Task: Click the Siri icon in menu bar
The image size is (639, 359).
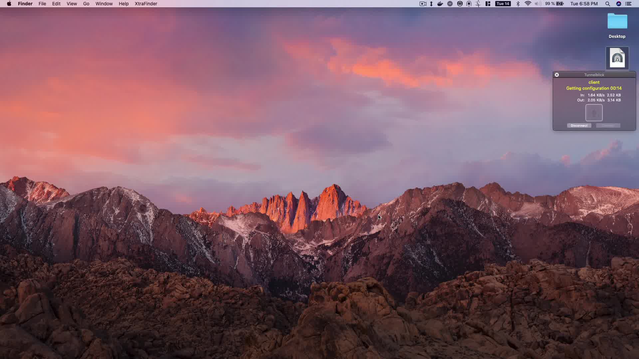Action: (619, 4)
